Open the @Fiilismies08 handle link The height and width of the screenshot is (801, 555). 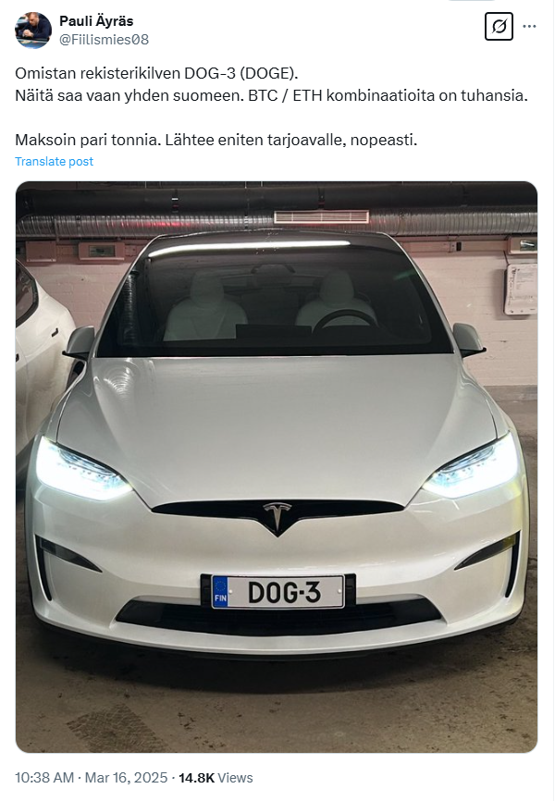[104, 40]
